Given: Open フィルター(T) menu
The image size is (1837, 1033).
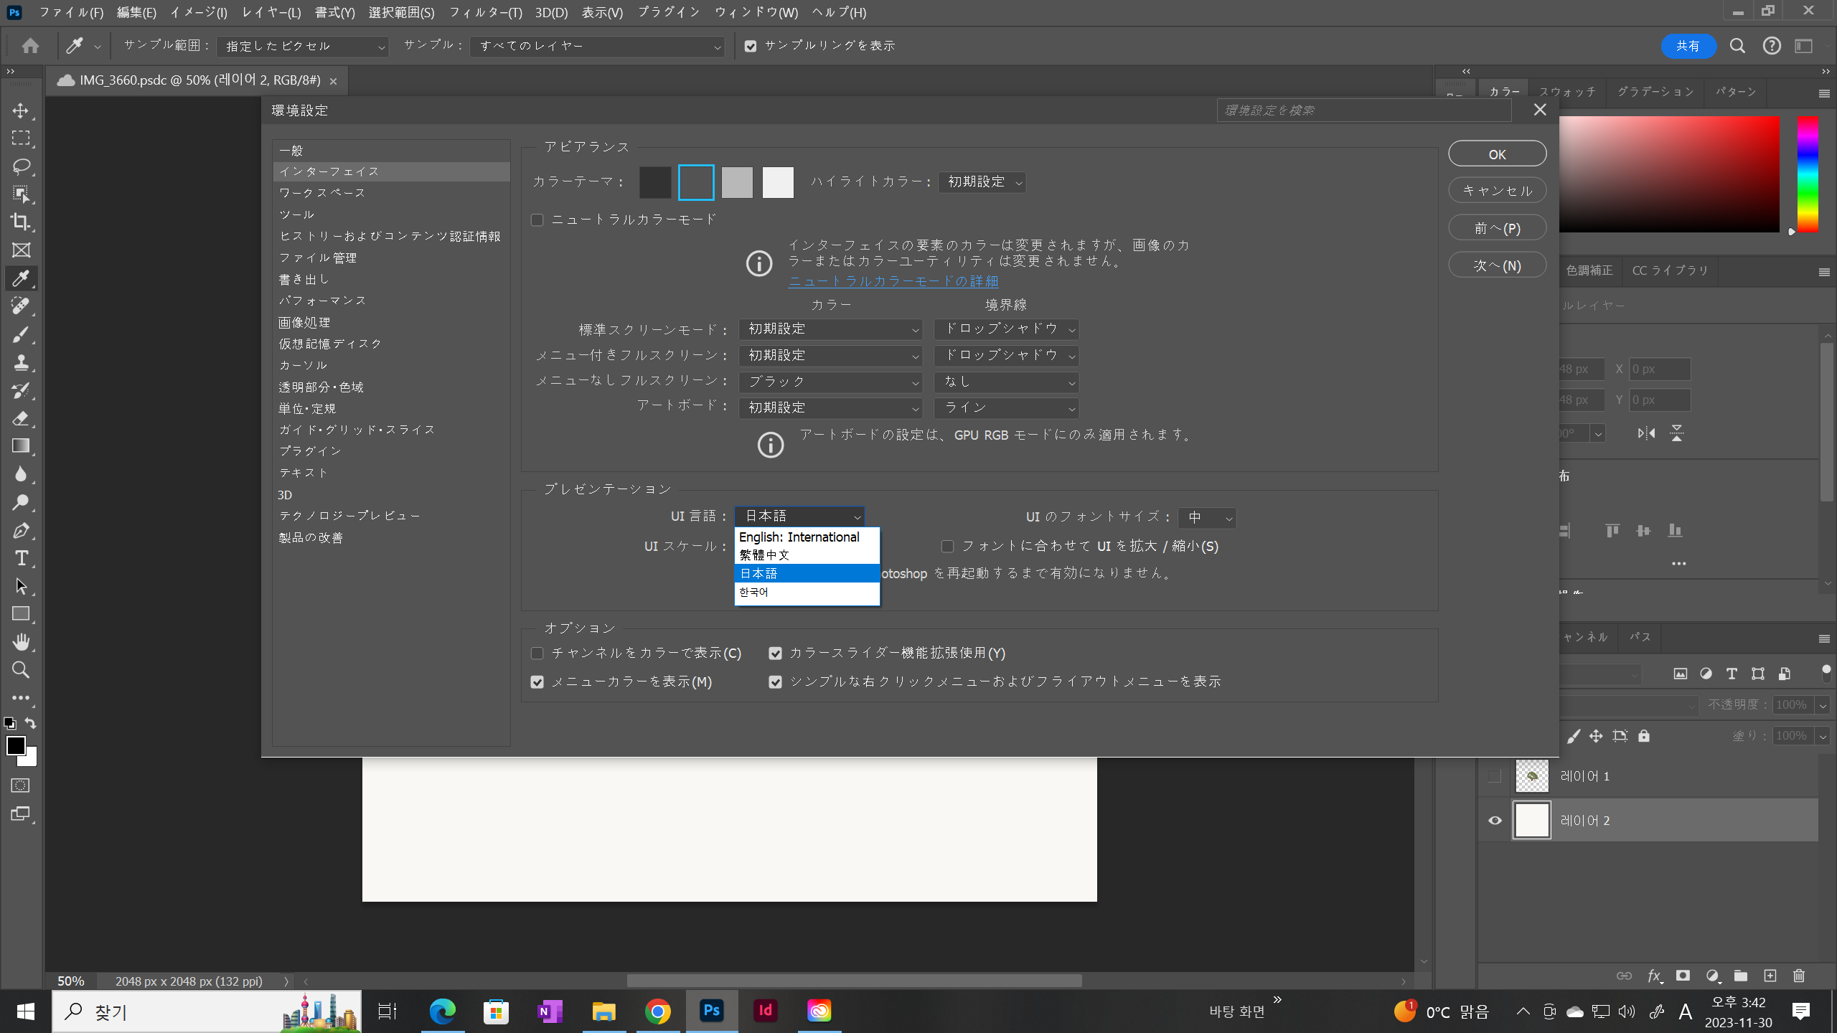Looking at the screenshot, I should click(485, 12).
